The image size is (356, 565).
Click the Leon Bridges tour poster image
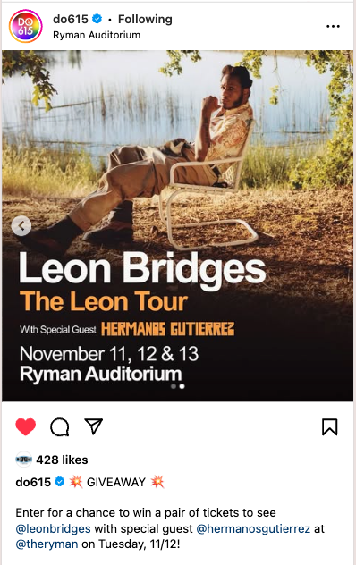tap(177, 225)
